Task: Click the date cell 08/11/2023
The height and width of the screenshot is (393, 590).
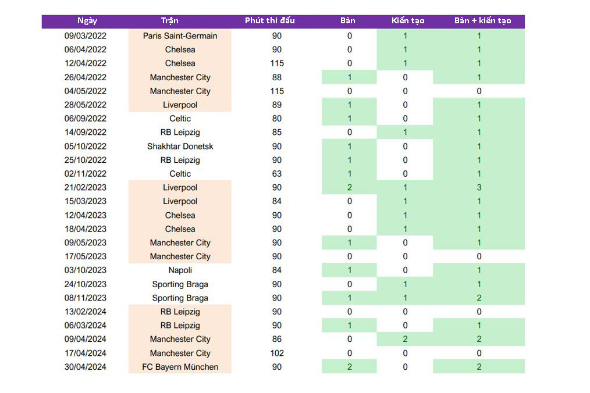Action: point(85,298)
